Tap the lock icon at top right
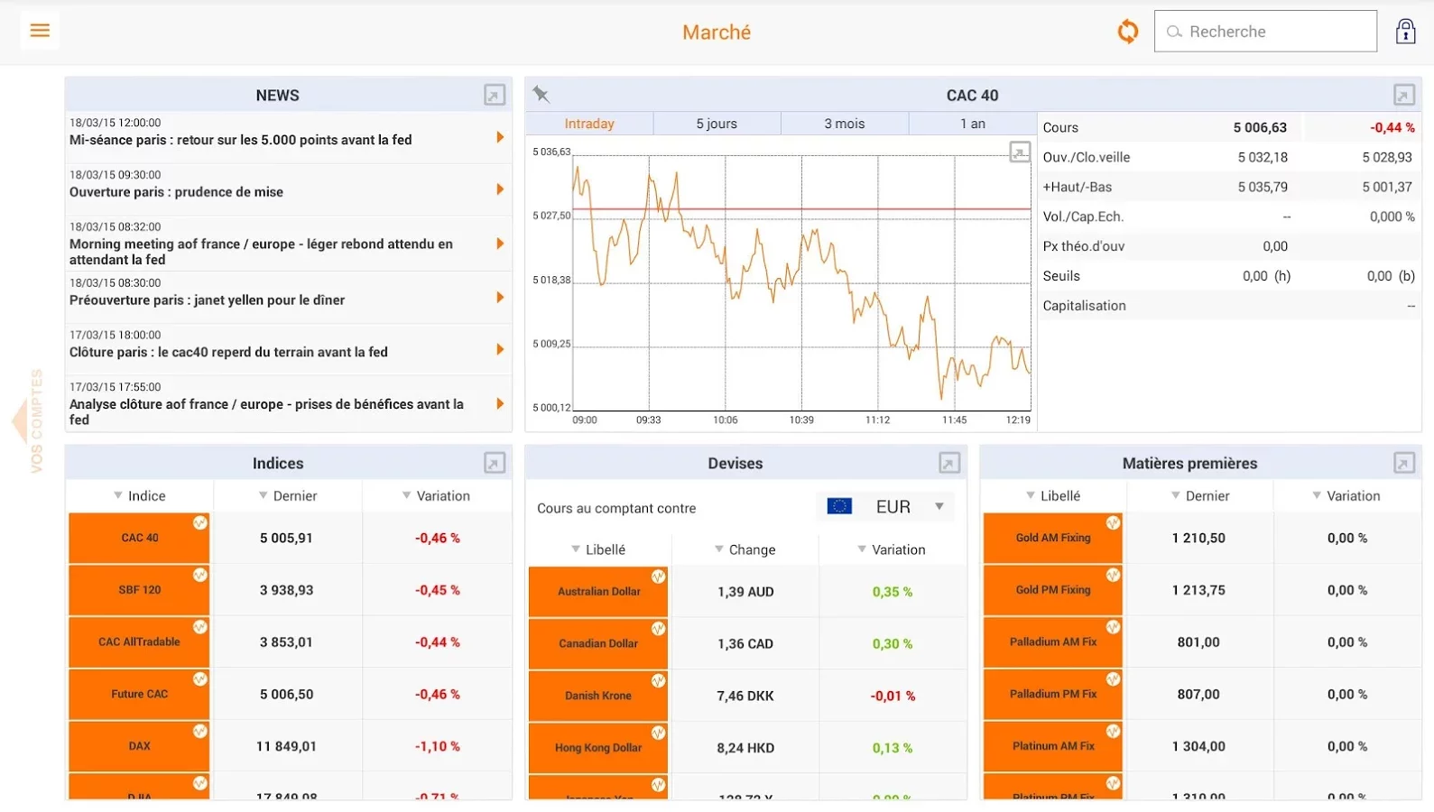 tap(1405, 32)
